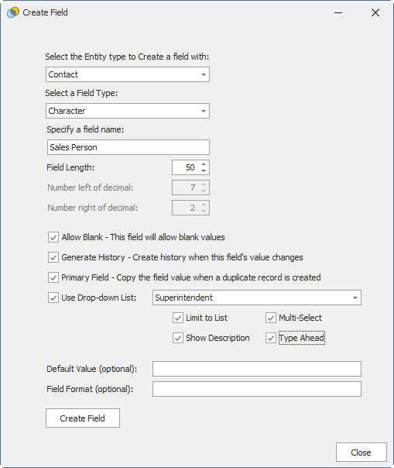Screen dimensions: 394x468
Task: Decrease Field Length with down arrow
Action: (x=204, y=170)
